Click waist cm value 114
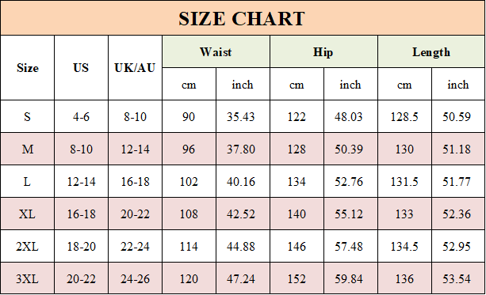Image resolution: width=486 pixels, height=295 pixels. (189, 247)
